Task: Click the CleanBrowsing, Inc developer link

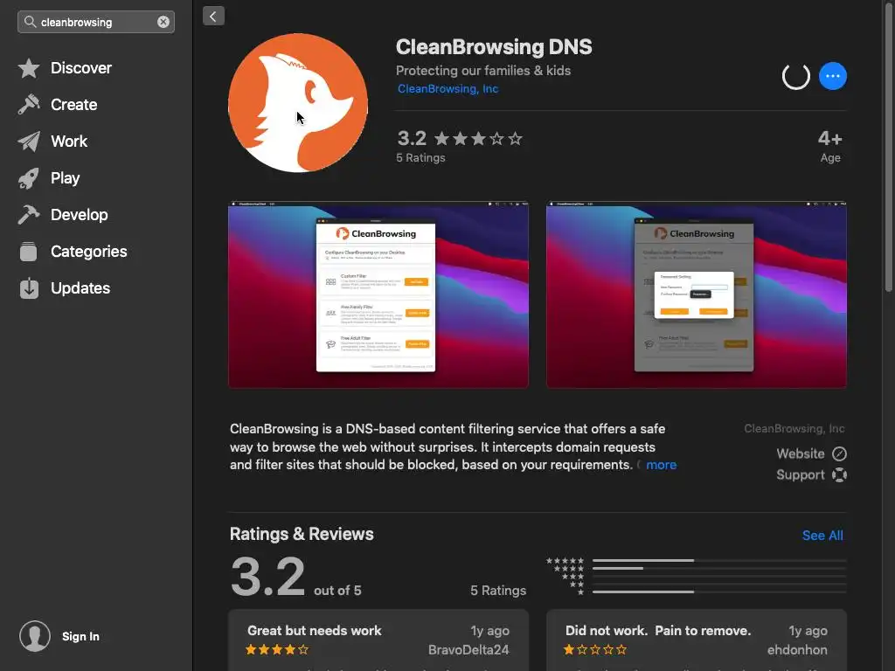Action: pyautogui.click(x=448, y=88)
